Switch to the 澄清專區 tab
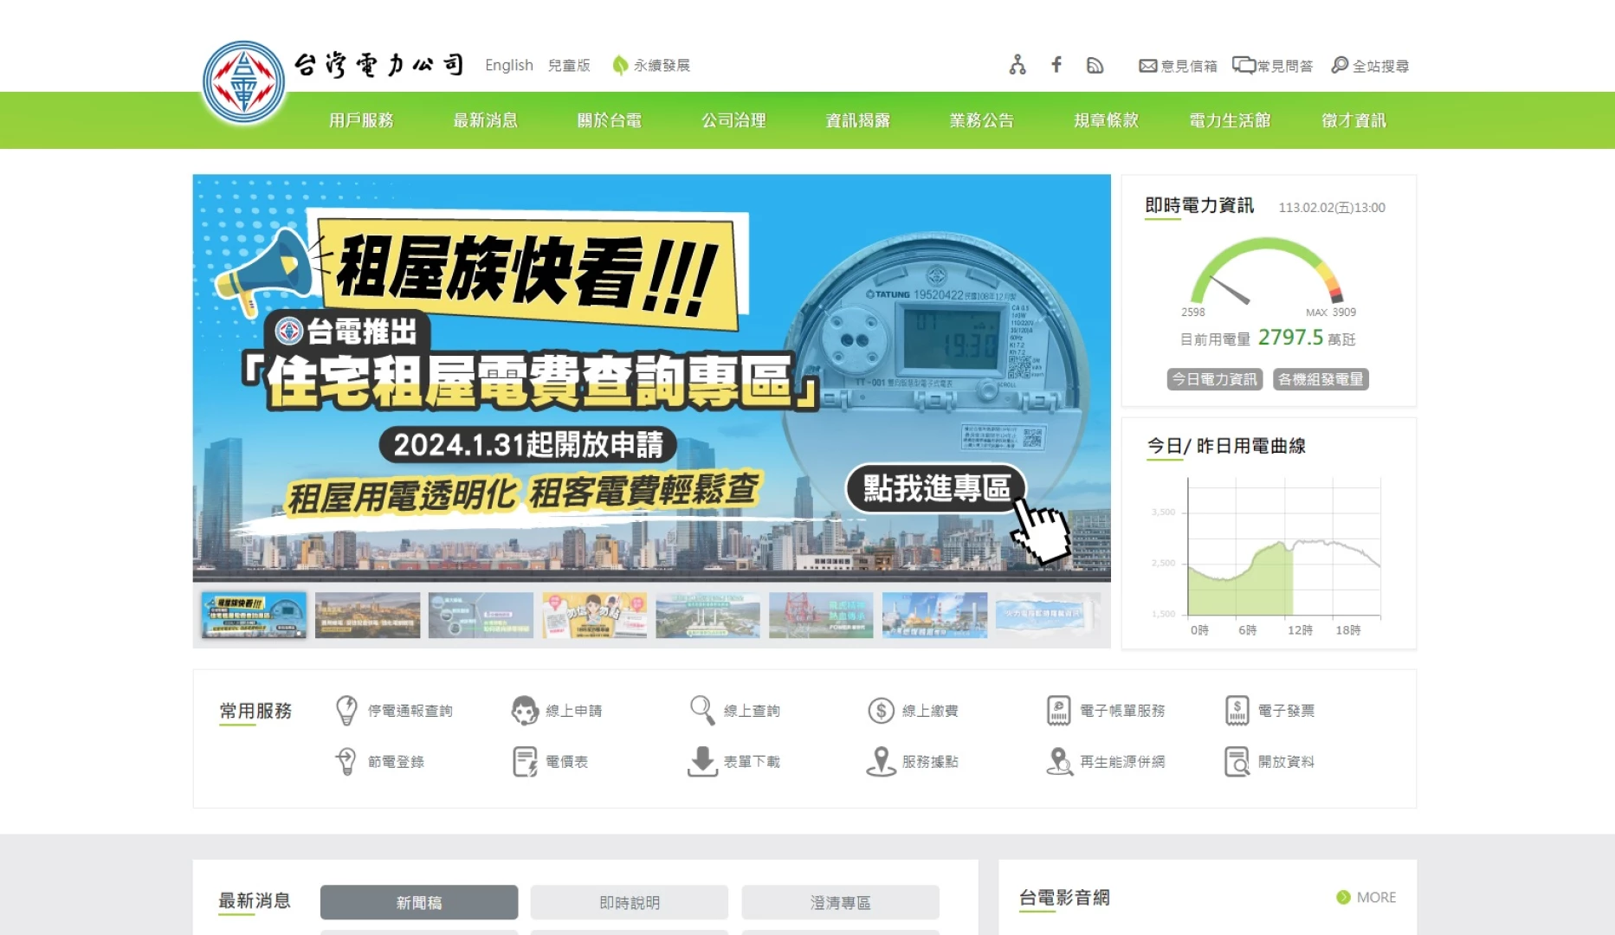 [x=840, y=902]
